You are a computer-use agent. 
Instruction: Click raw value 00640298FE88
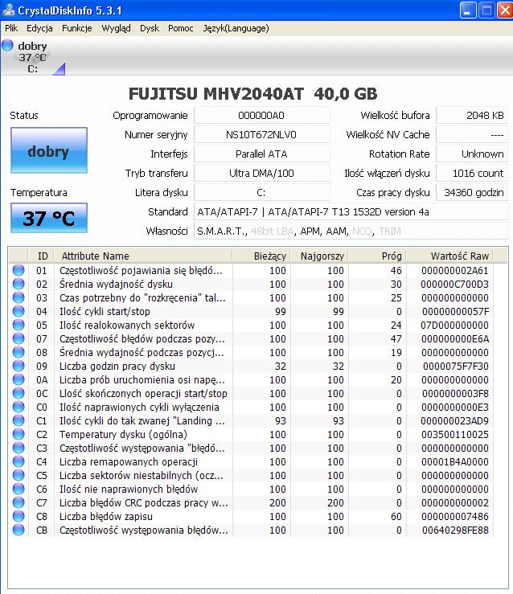455,530
